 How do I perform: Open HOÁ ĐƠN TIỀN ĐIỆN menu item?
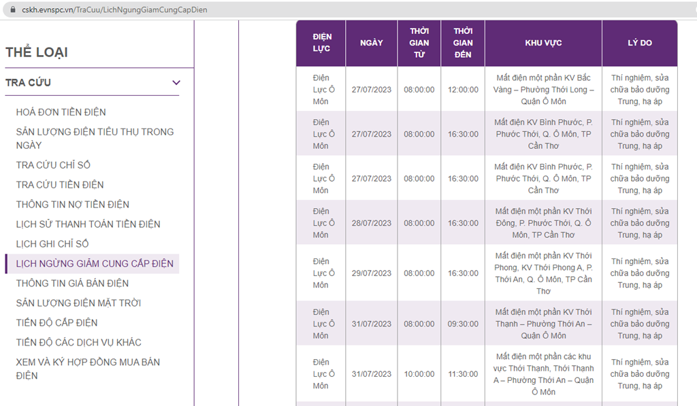61,112
